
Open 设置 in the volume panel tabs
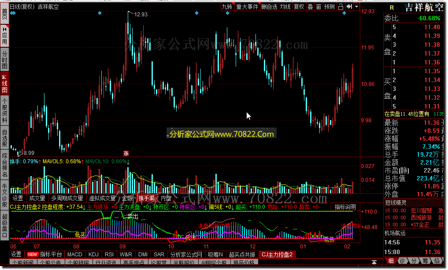click(18, 198)
